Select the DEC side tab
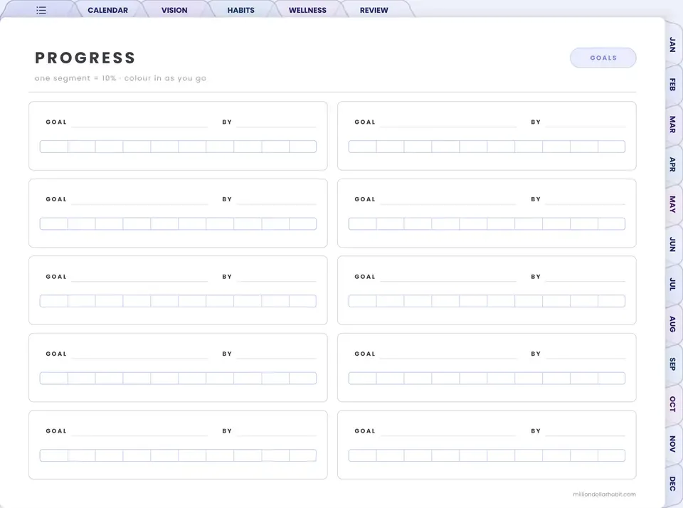Image resolution: width=683 pixels, height=508 pixels. [672, 484]
